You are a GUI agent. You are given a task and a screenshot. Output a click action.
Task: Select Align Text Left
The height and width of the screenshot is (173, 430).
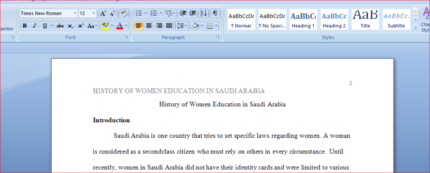[139, 26]
